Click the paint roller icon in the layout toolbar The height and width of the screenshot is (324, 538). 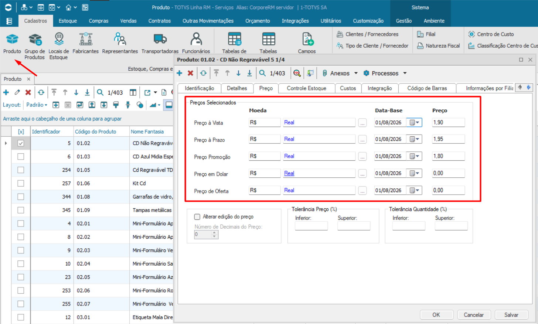[x=116, y=105]
